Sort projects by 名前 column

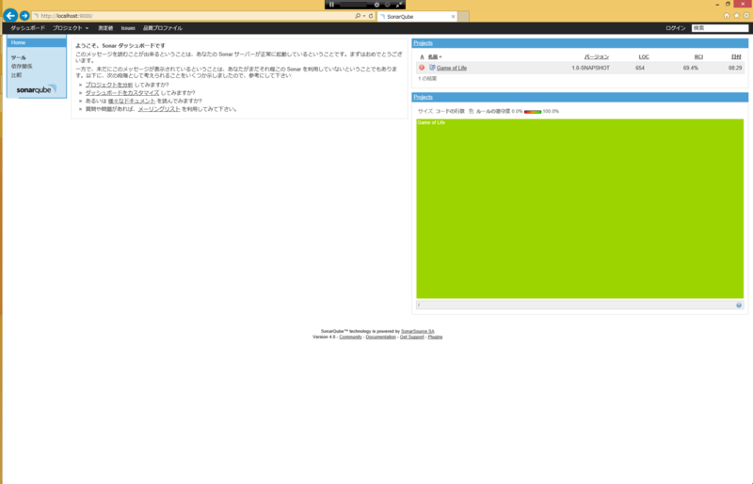pos(434,57)
